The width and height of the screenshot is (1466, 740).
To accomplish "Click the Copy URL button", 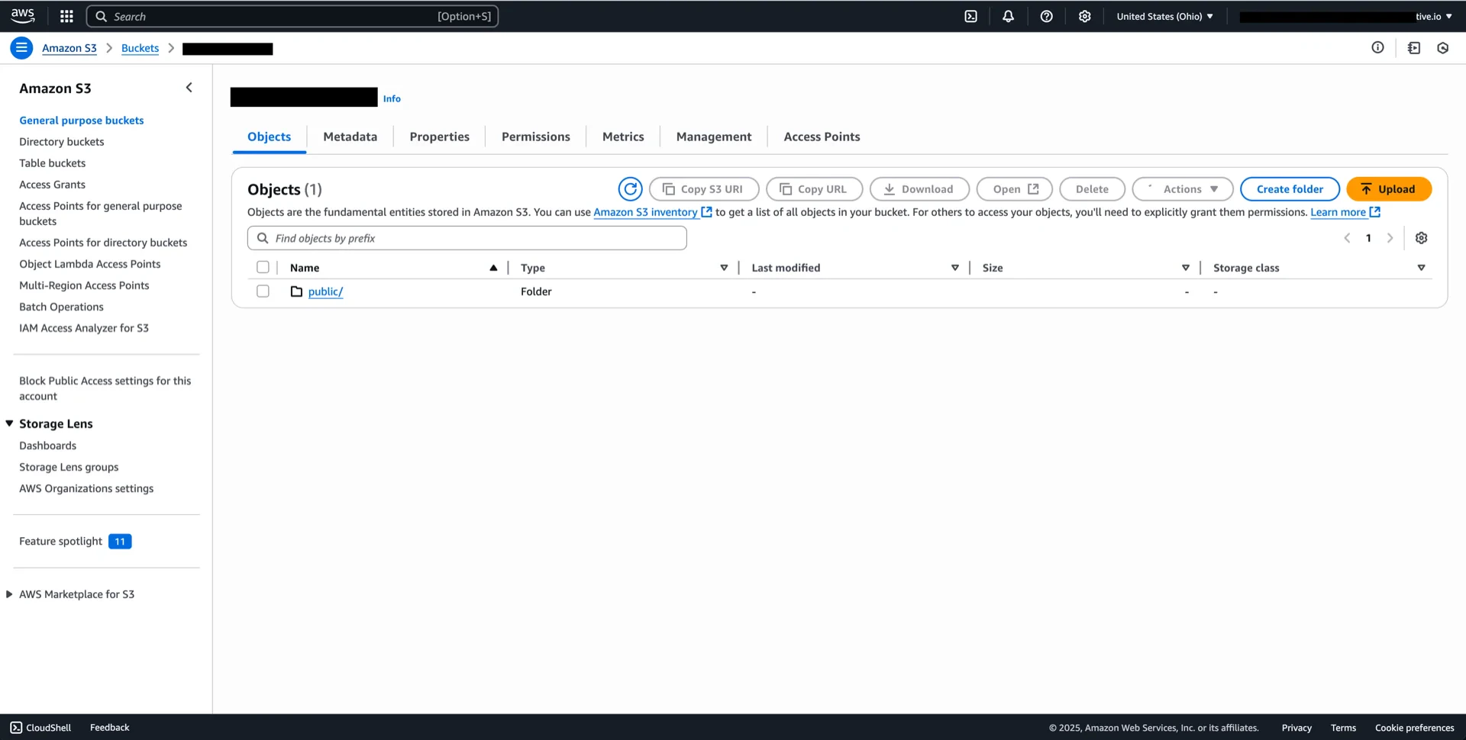I will [x=814, y=188].
